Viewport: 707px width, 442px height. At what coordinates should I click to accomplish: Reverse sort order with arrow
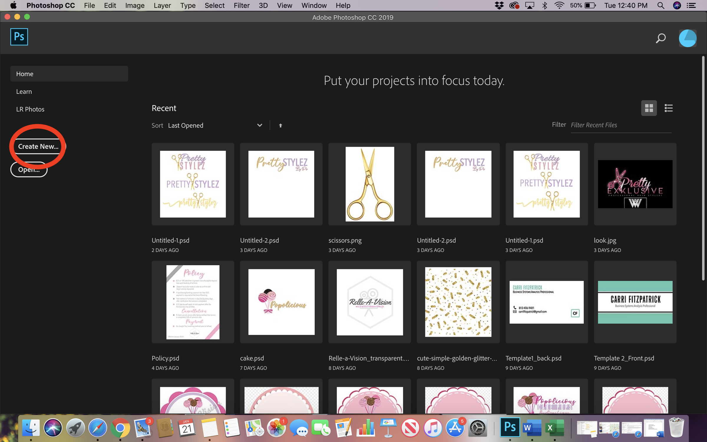pos(280,126)
